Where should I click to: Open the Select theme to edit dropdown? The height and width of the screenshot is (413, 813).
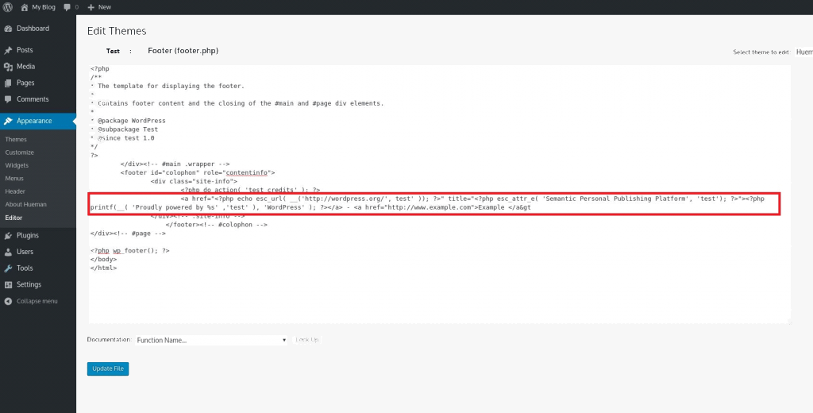pos(803,52)
